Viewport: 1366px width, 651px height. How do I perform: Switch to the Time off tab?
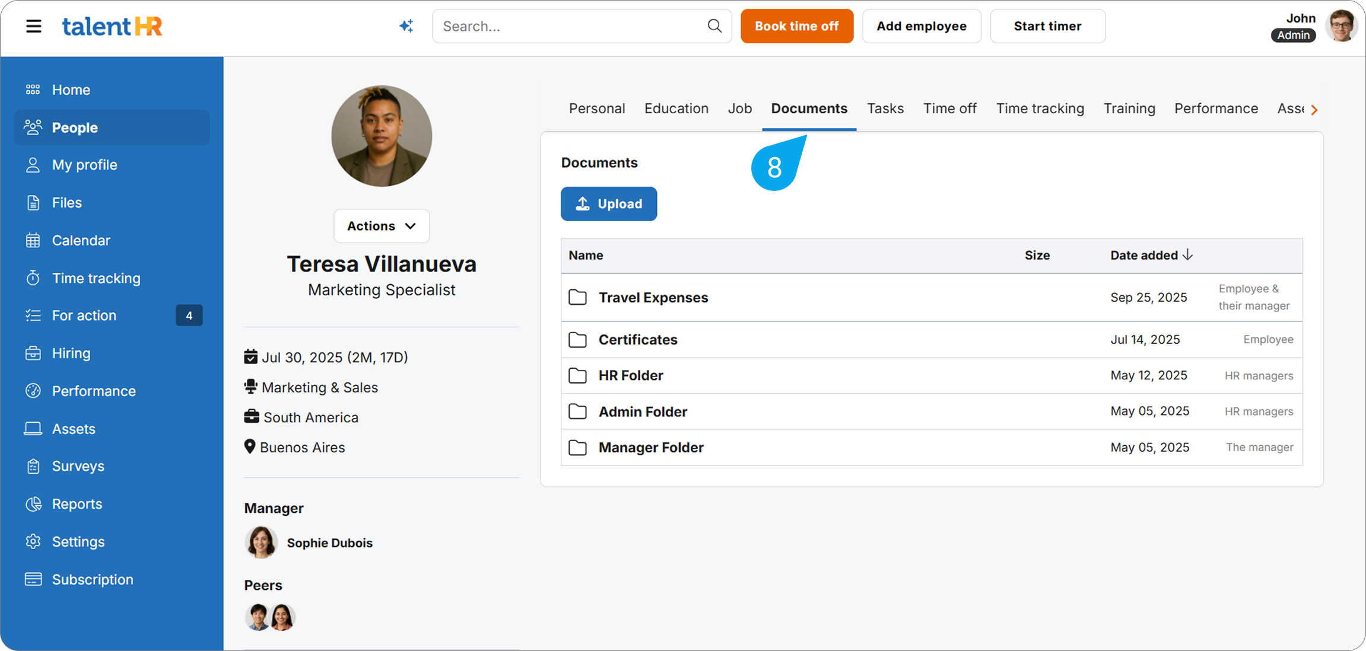949,108
